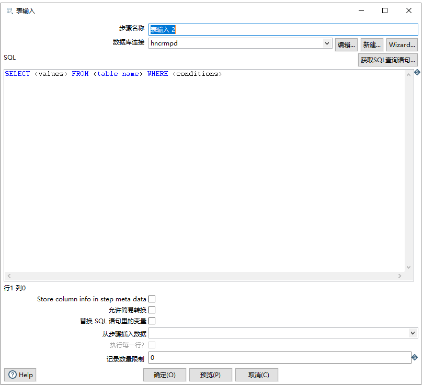Click the SELECT keyword in the SQL
The width and height of the screenshot is (423, 385).
17,74
